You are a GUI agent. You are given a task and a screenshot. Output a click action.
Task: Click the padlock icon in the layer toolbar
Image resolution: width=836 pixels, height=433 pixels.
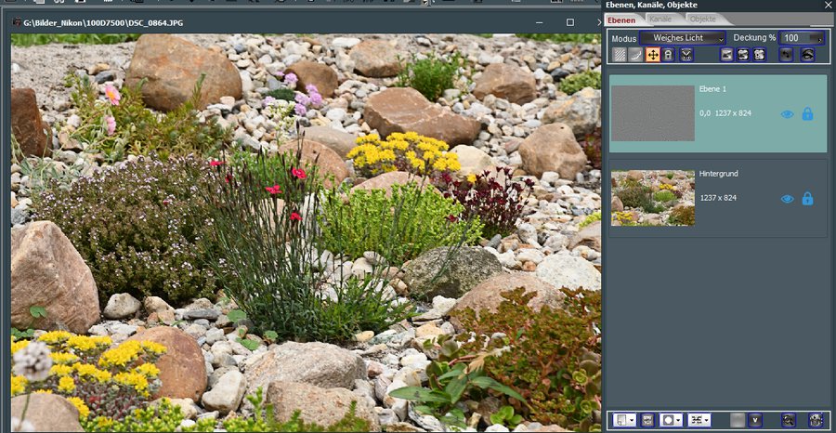point(669,55)
